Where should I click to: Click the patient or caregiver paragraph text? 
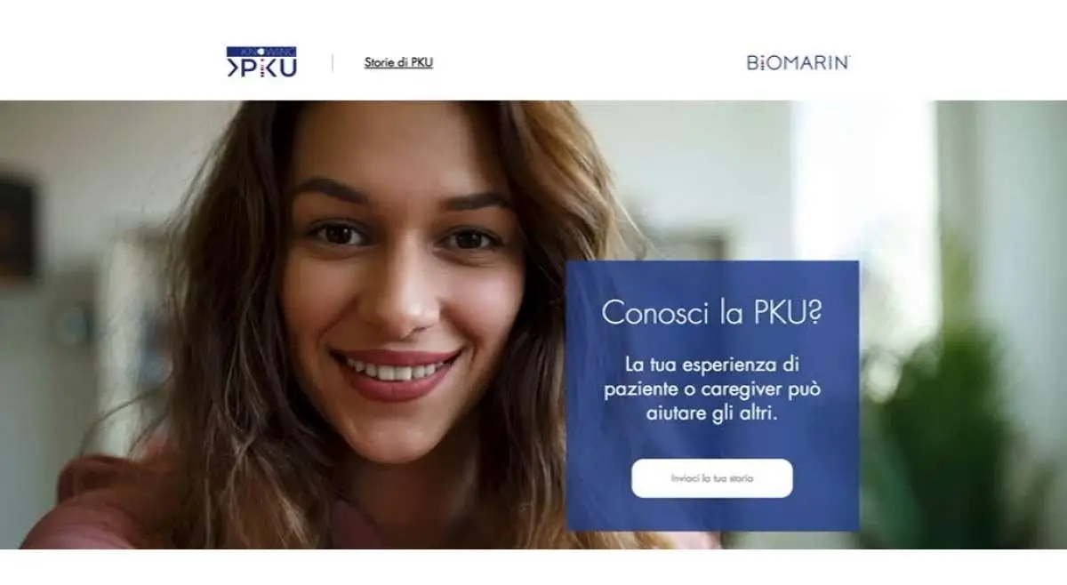pyautogui.click(x=711, y=389)
